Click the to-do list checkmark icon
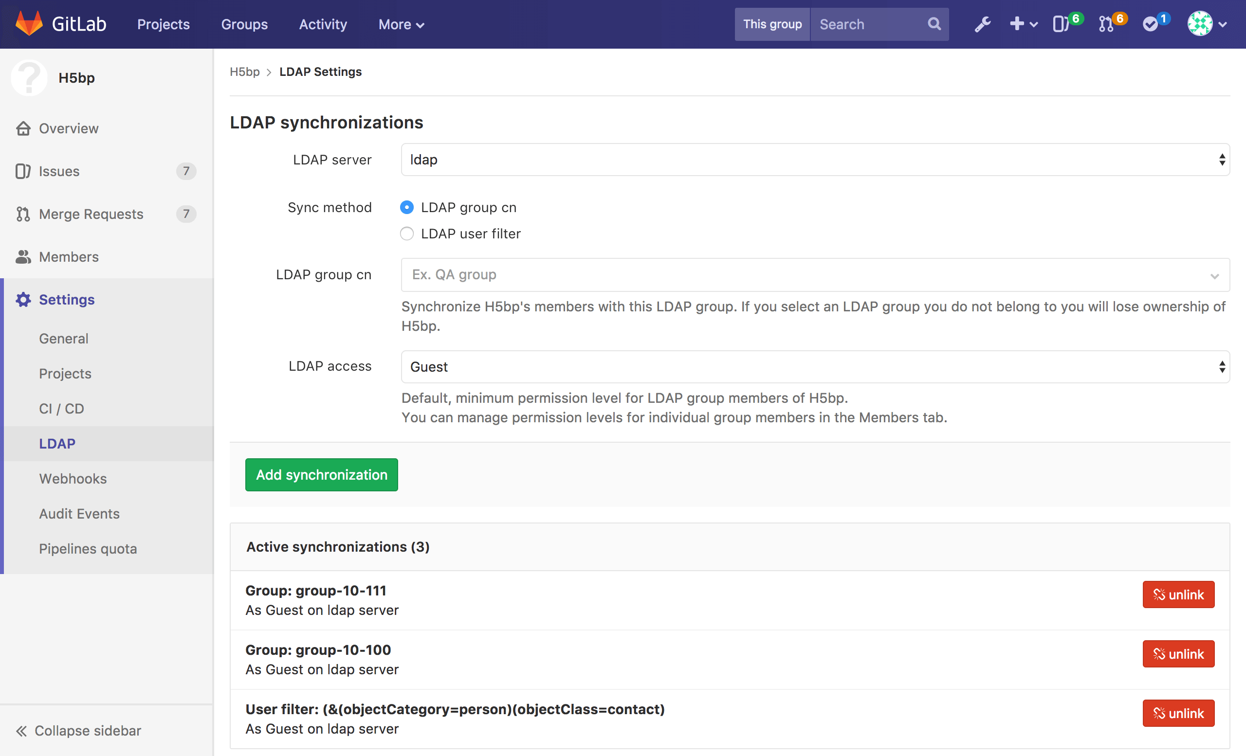Viewport: 1246px width, 756px height. (x=1154, y=24)
